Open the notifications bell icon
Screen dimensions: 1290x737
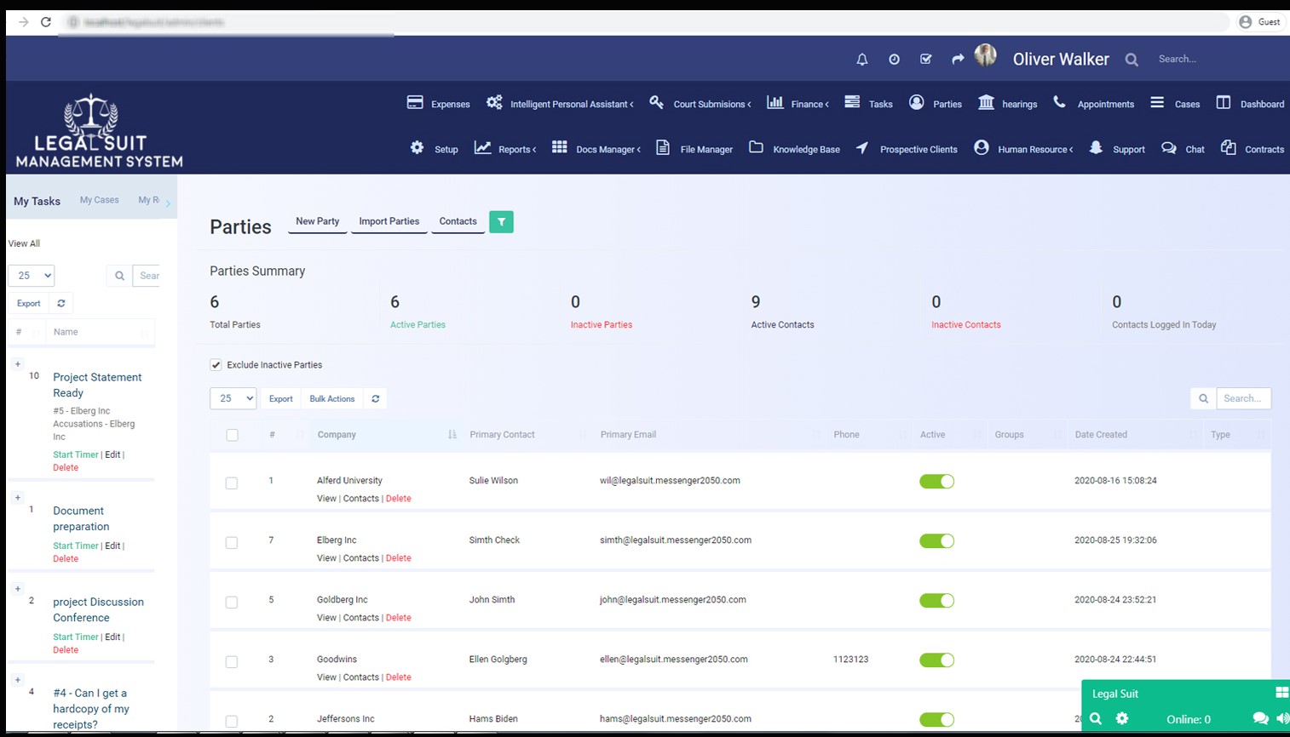pyautogui.click(x=862, y=60)
